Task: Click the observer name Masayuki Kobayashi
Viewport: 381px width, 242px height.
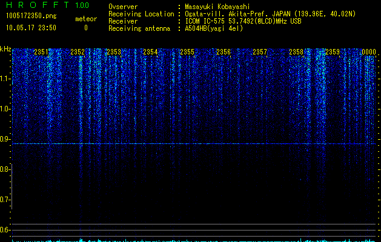Action: 217,7
